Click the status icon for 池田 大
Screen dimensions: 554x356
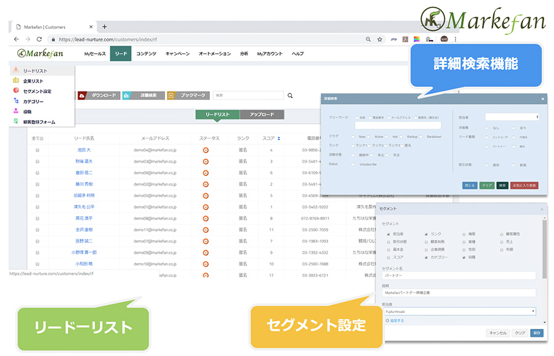tap(206, 150)
